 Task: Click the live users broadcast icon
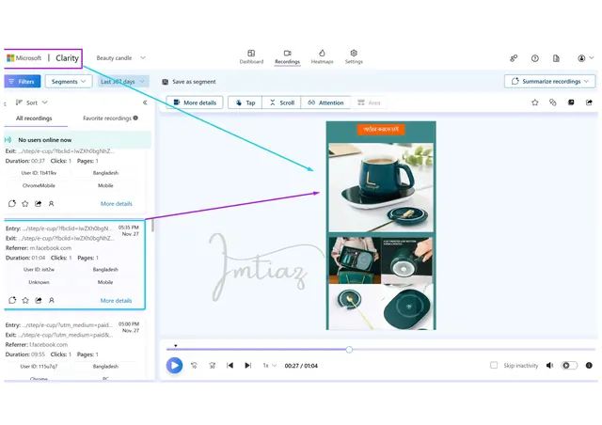pyautogui.click(x=8, y=140)
